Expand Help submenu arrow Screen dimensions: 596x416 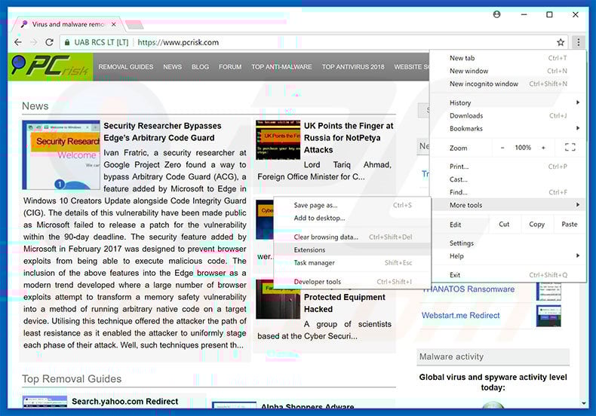[x=578, y=255]
